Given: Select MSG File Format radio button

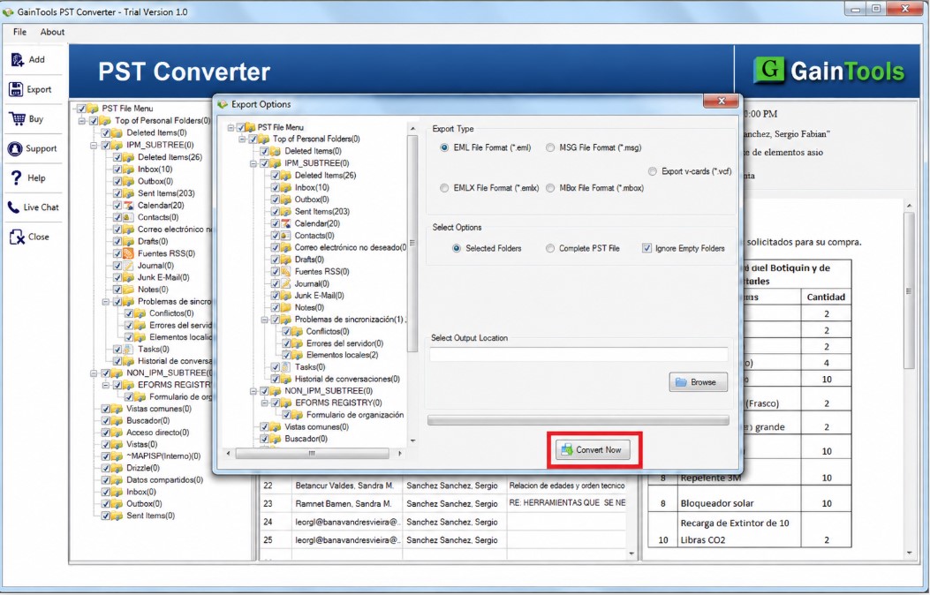Looking at the screenshot, I should pos(550,147).
